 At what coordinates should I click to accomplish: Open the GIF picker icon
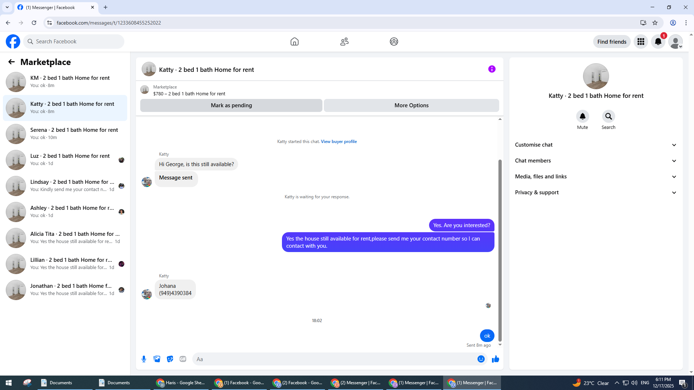coord(183,359)
